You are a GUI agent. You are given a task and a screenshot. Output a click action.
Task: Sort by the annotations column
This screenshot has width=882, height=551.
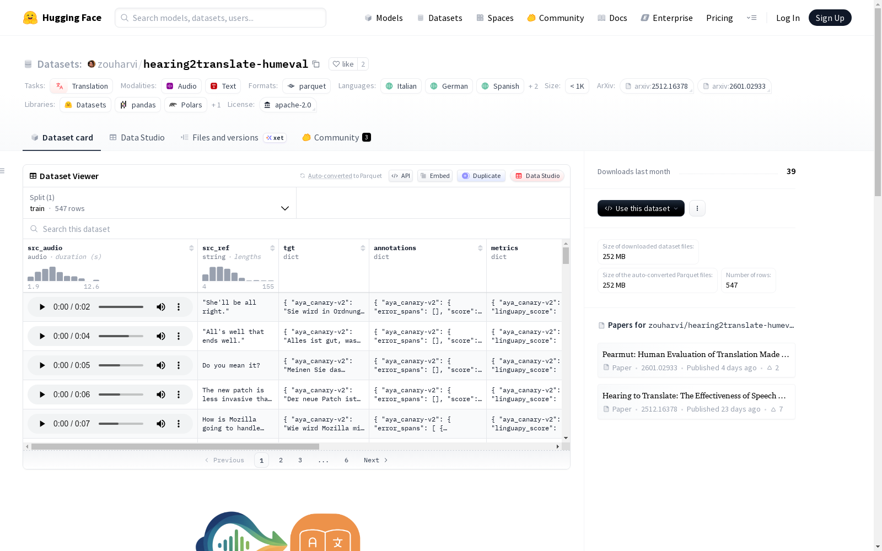pos(480,248)
